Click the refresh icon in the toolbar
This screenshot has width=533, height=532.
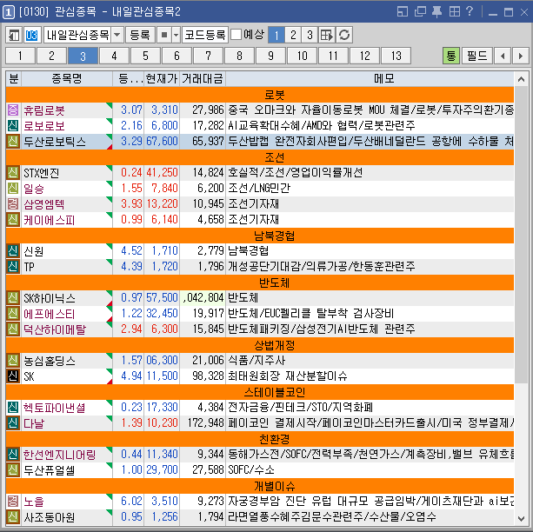click(x=344, y=35)
